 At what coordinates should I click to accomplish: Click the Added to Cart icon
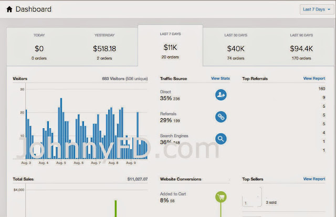(x=220, y=197)
